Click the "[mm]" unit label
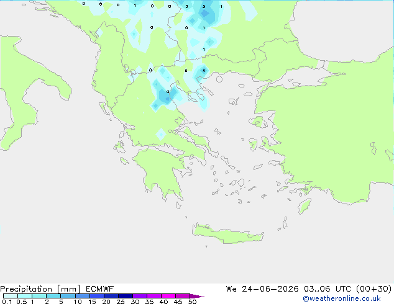The height and width of the screenshot is (304, 394). point(68,289)
